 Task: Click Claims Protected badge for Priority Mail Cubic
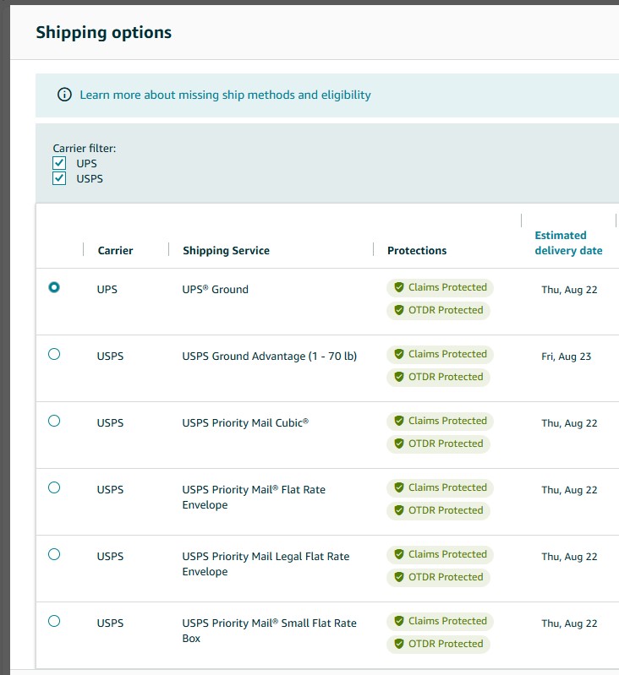(x=440, y=421)
